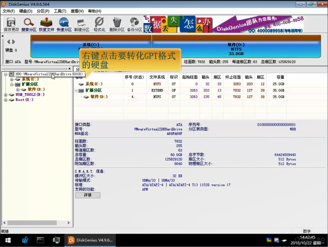Click the 搜索分区 (Search Partitions) icon
The image size is (328, 247).
pyautogui.click(x=29, y=24)
